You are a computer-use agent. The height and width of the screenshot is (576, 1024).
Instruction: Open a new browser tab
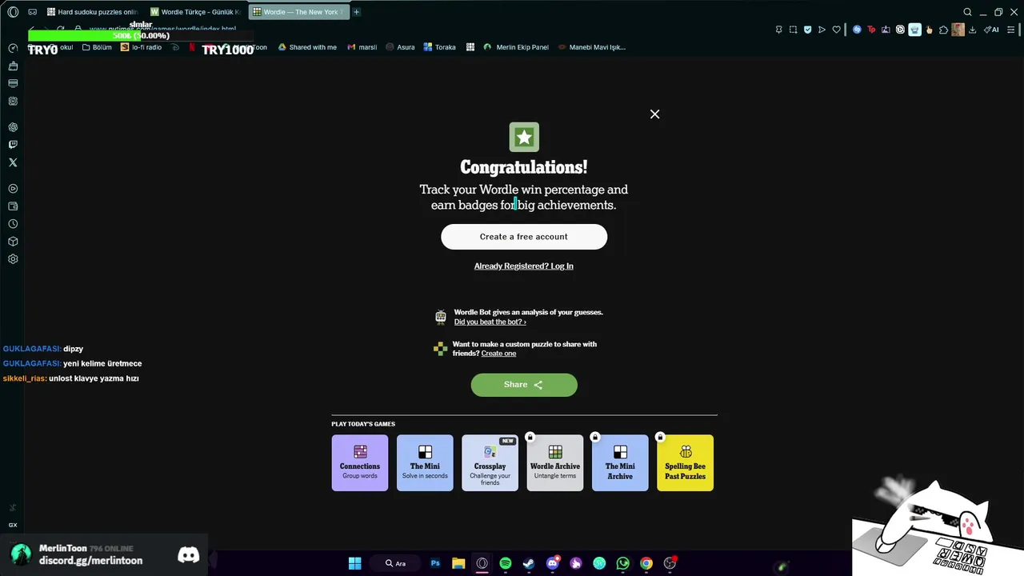tap(357, 12)
